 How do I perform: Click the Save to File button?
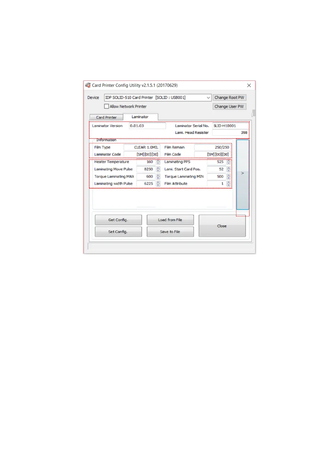click(170, 232)
